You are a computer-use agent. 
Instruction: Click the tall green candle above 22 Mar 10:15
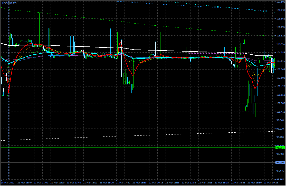pyautogui.click(x=160, y=44)
